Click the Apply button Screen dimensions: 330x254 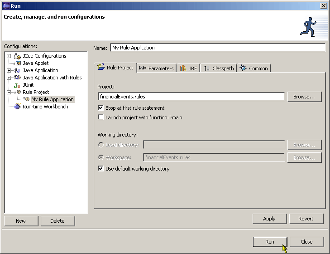coord(269,219)
